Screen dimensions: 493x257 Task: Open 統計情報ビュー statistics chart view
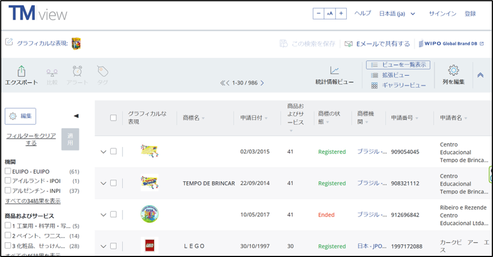(x=335, y=75)
